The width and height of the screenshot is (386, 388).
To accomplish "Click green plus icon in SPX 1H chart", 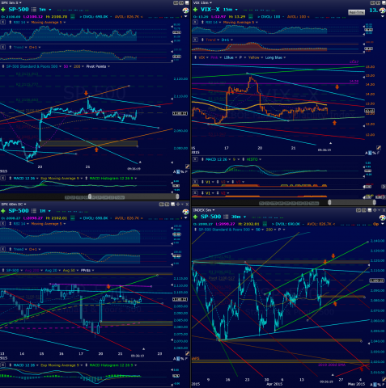I will (x=3, y=211).
